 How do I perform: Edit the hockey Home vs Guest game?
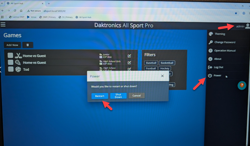(129, 56)
